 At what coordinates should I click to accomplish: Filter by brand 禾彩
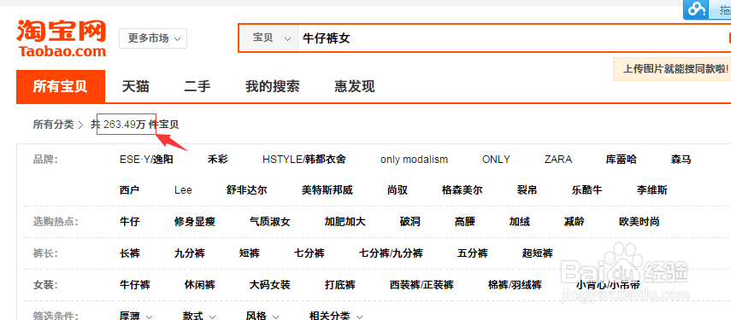pyautogui.click(x=218, y=160)
